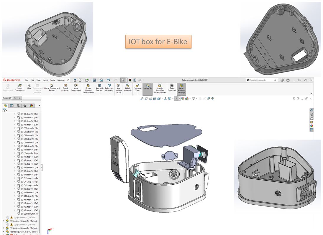Expand the U3.step<1> tree item
This screenshot has width=323, height=235.
(15, 114)
